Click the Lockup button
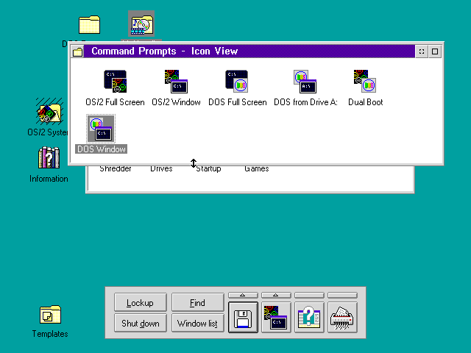471x353 pixels. 141,302
